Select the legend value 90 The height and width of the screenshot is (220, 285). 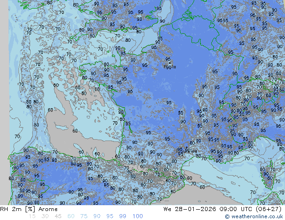pos(97,216)
